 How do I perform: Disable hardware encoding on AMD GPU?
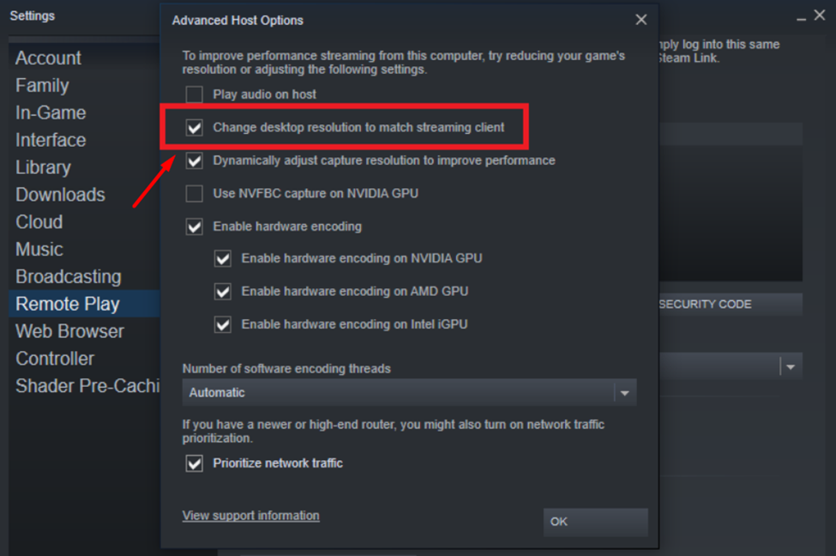[x=223, y=292]
